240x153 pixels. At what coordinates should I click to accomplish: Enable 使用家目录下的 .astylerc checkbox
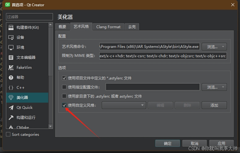[64, 96]
